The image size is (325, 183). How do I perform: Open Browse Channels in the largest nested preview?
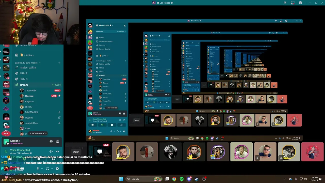point(106,41)
